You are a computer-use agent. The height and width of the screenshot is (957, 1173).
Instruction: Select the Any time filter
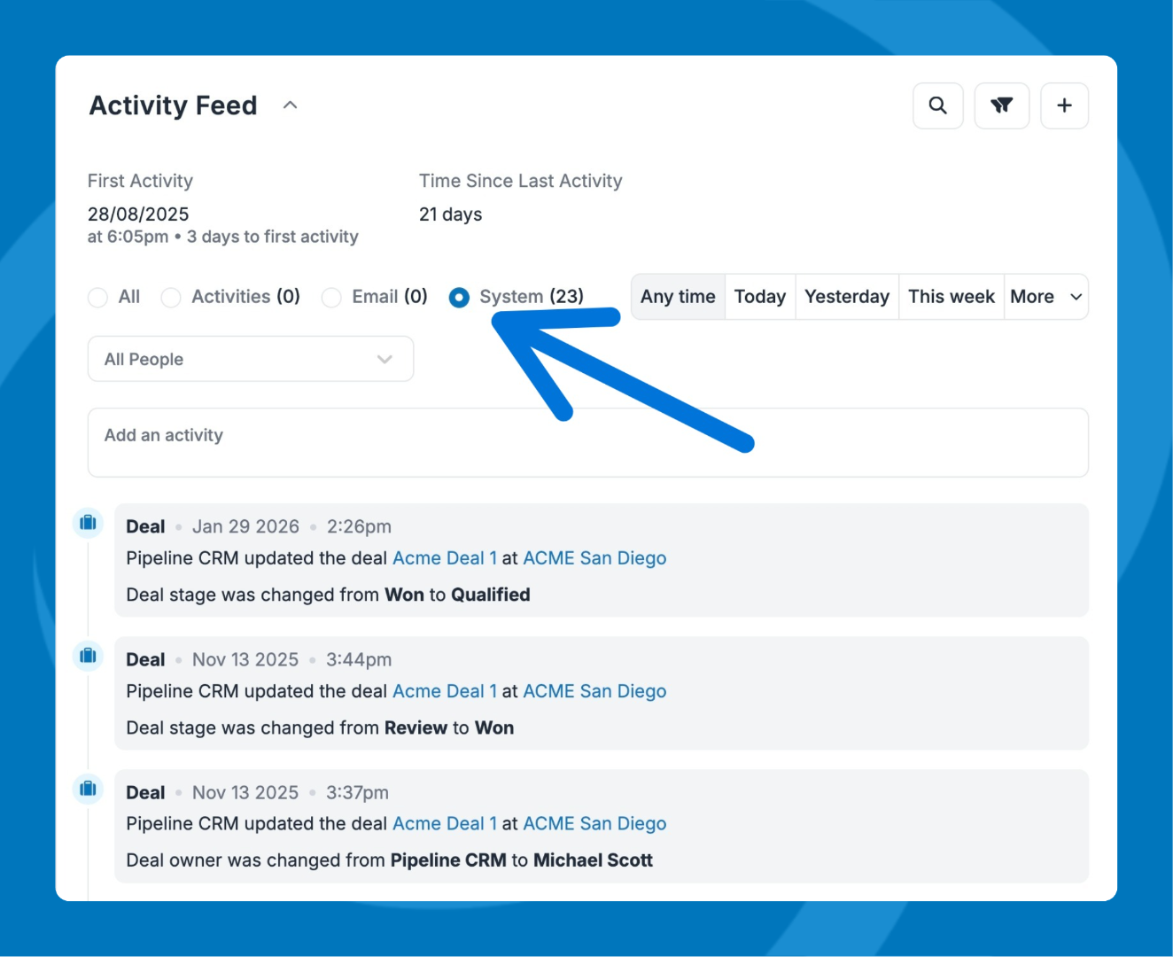coord(678,297)
